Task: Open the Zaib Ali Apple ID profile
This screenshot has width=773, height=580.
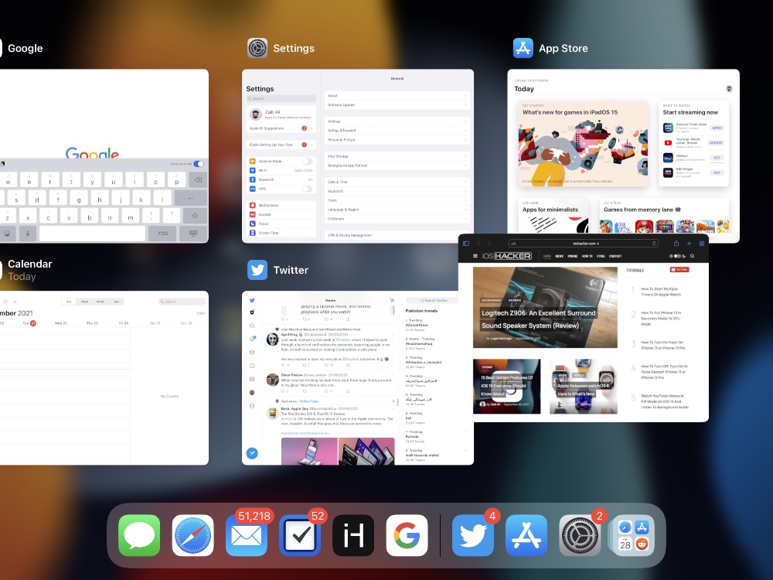Action: point(281,115)
